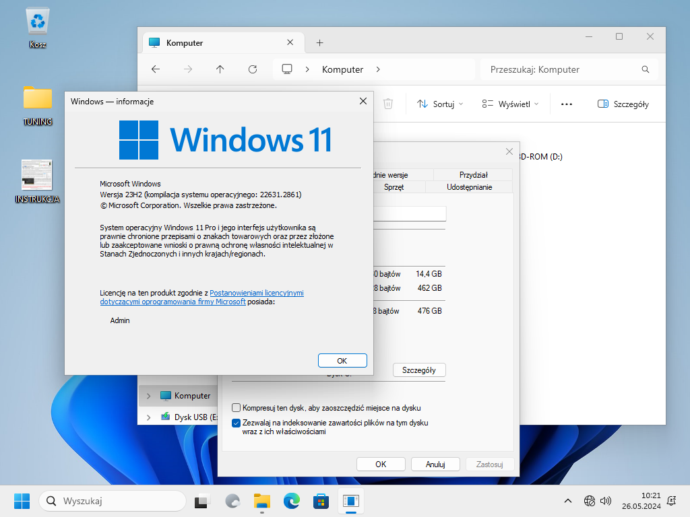Open Microsoft Store from the taskbar

[x=321, y=501]
